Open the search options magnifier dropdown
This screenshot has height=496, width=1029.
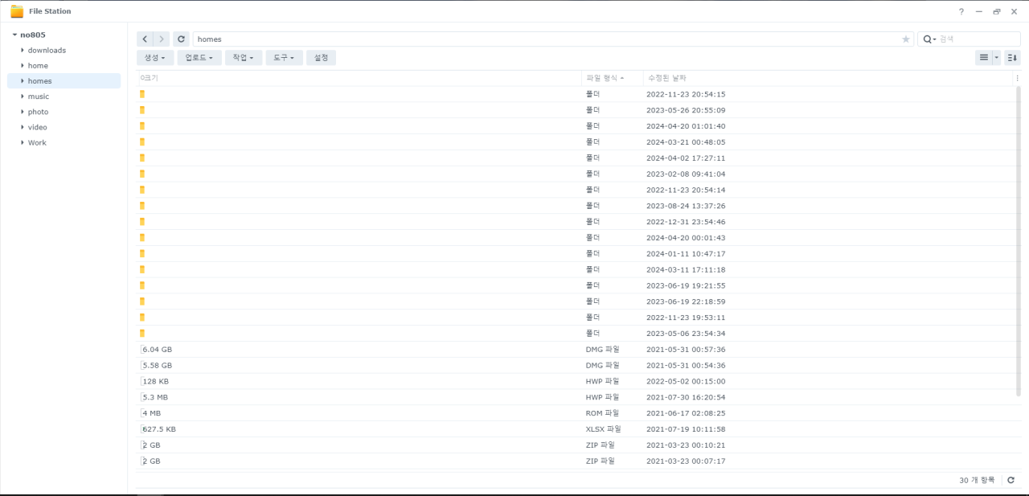(x=929, y=39)
